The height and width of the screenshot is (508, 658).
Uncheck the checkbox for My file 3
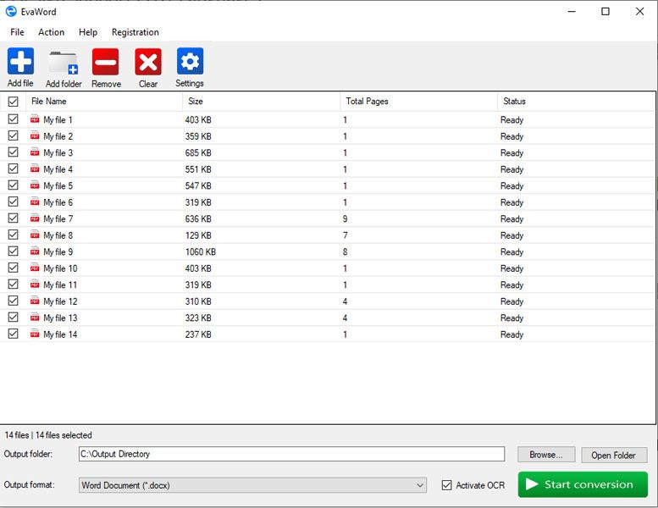(13, 153)
